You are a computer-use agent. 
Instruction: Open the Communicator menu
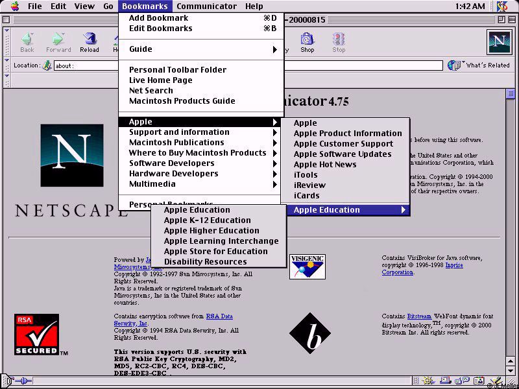tap(206, 6)
